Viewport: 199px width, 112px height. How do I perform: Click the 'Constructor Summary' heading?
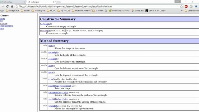[58, 19]
